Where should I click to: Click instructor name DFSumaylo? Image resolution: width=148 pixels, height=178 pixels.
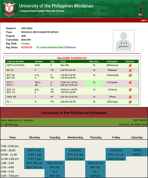pos(112,102)
